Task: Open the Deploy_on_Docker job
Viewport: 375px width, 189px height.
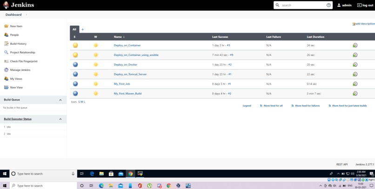Action: (x=126, y=65)
